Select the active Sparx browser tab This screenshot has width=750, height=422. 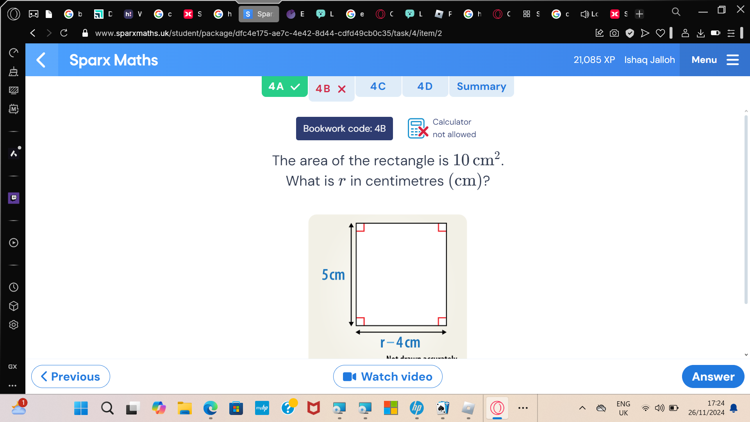pos(259,14)
